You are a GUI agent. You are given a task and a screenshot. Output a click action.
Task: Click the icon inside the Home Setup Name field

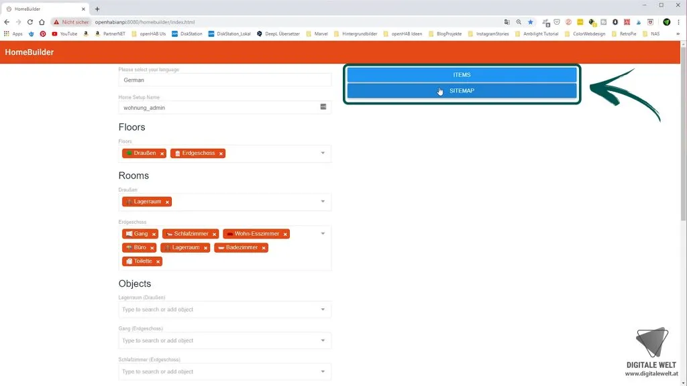tap(323, 107)
